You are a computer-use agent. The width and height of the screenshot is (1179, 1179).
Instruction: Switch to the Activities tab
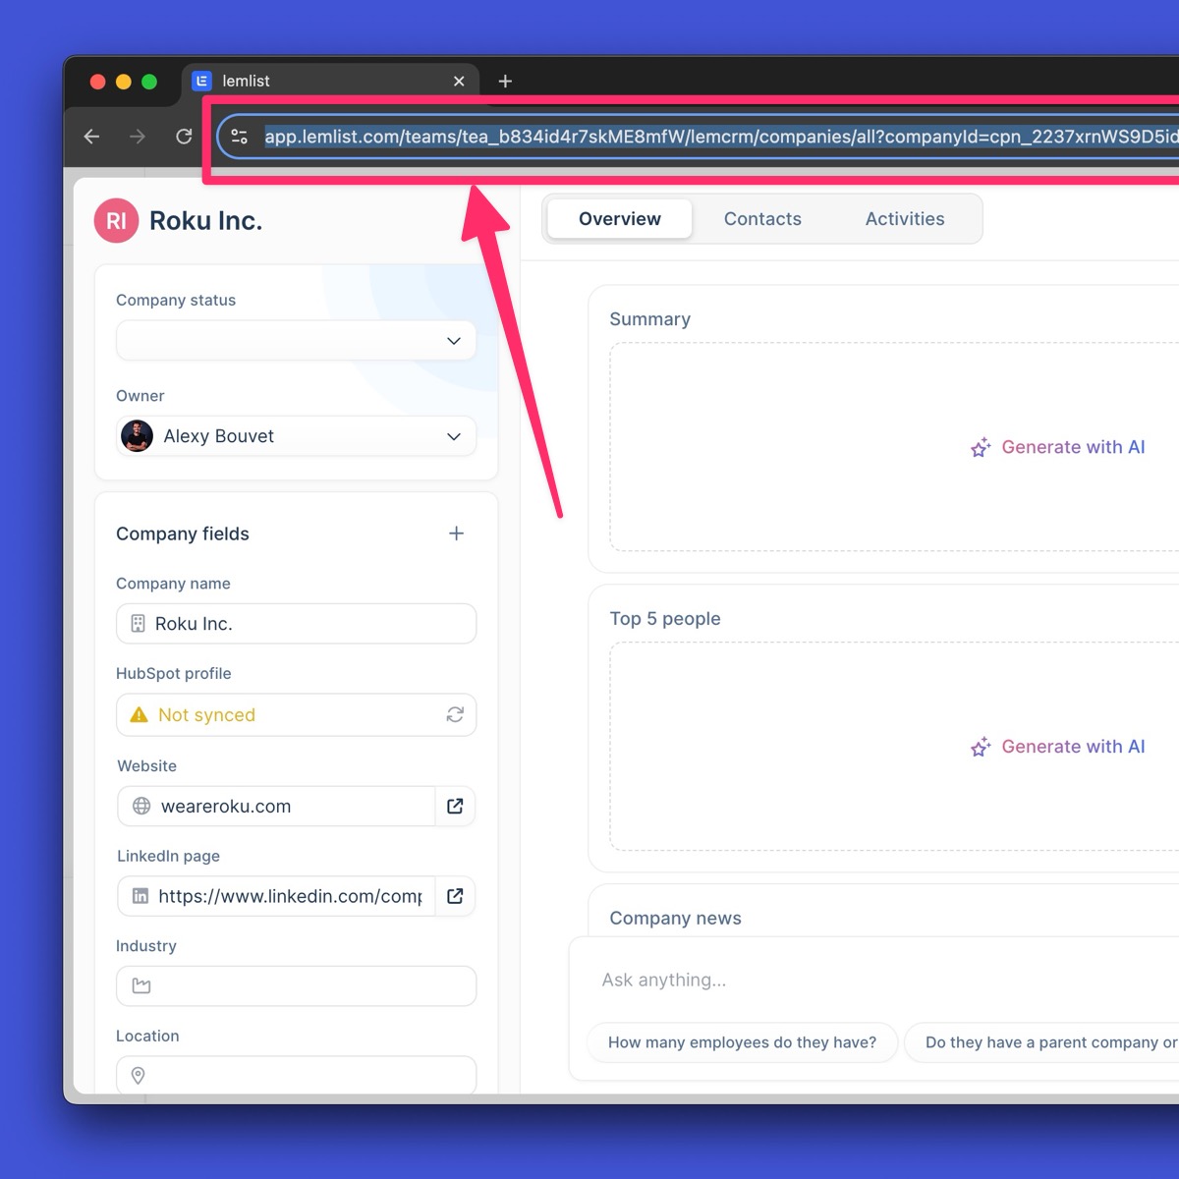pyautogui.click(x=904, y=218)
